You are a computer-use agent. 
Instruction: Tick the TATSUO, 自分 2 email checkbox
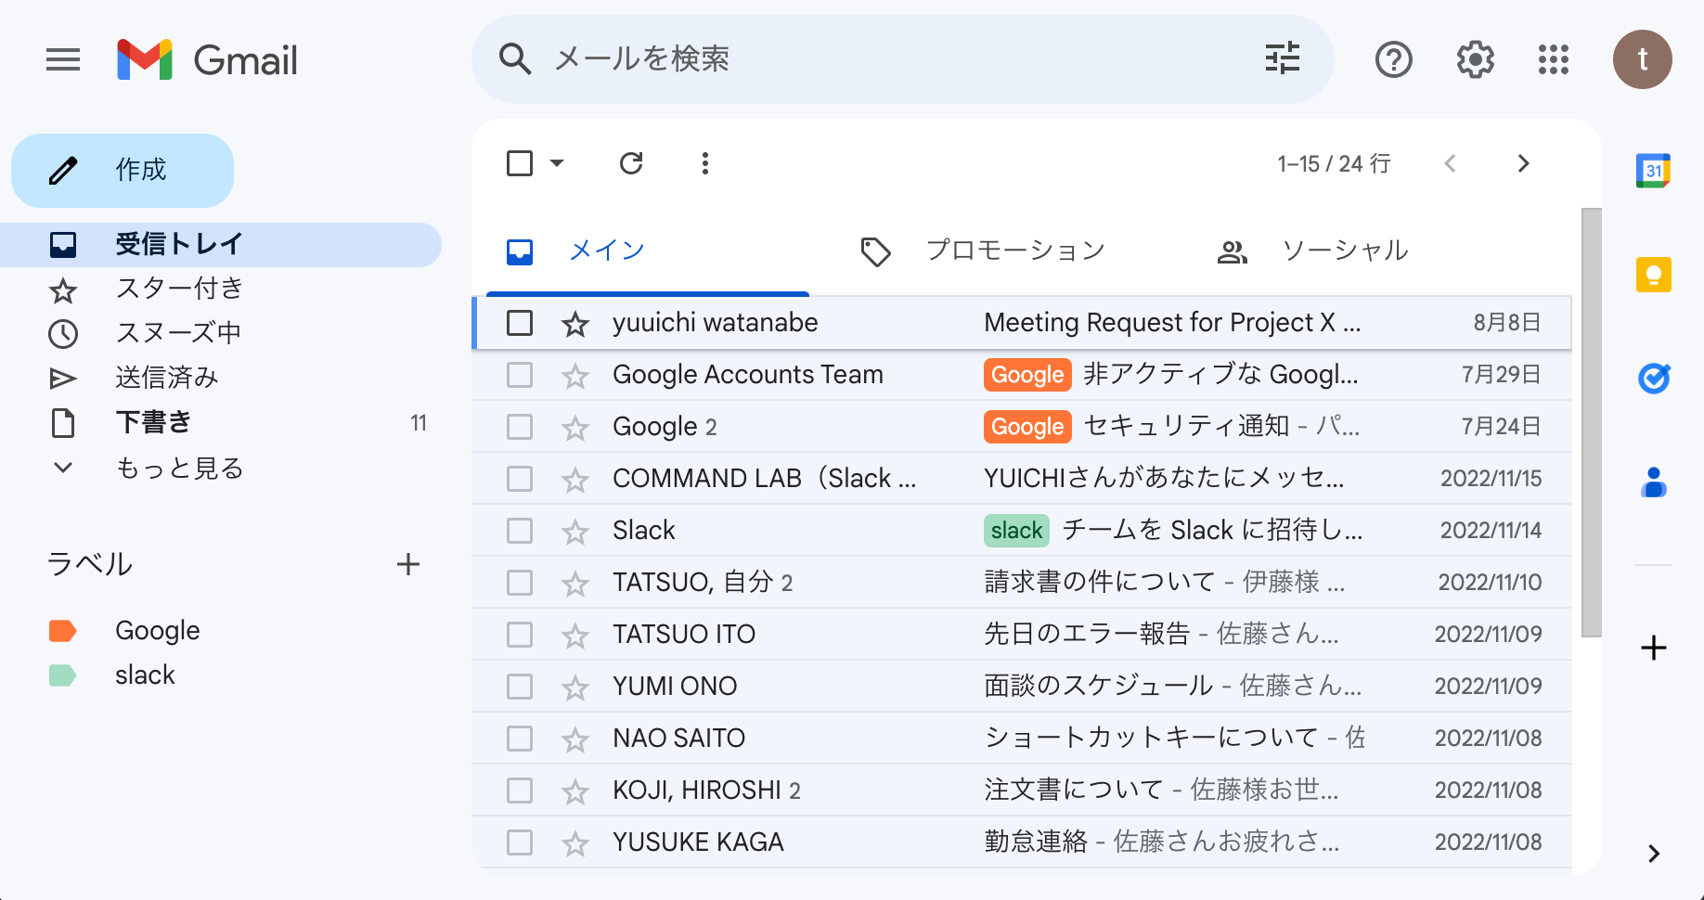520,583
